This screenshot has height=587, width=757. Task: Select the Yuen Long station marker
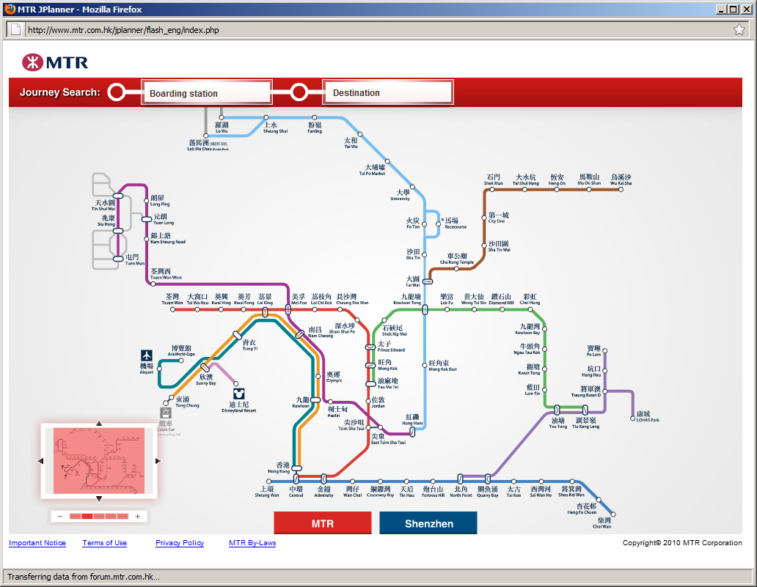tap(147, 219)
